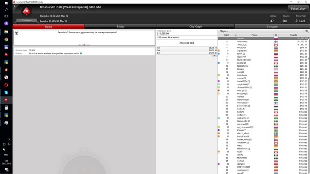The height and width of the screenshot is (174, 310).
Task: Sort by the Player column header
Action: click(255, 35)
